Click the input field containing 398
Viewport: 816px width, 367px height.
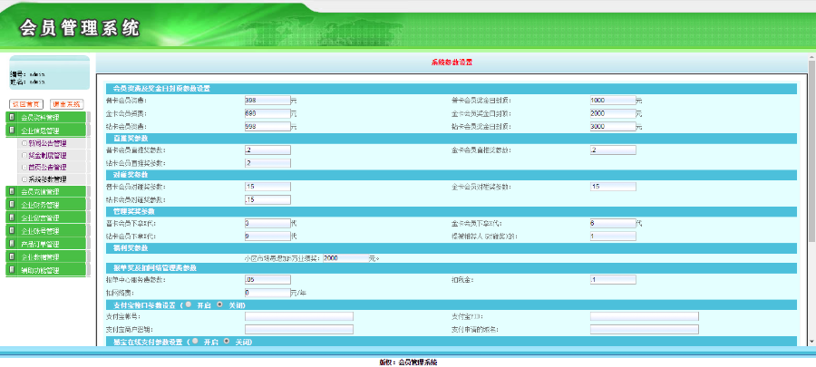267,100
